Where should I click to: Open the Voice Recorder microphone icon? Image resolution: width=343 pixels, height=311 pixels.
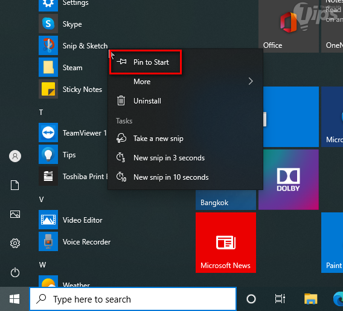coord(48,241)
